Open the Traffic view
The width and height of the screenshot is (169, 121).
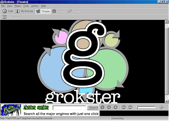coord(74,11)
